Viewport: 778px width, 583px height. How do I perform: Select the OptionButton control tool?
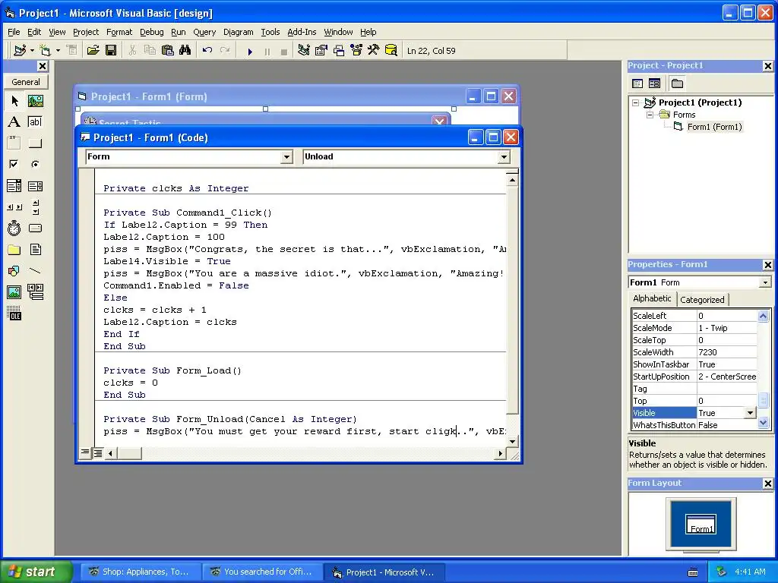(35, 164)
